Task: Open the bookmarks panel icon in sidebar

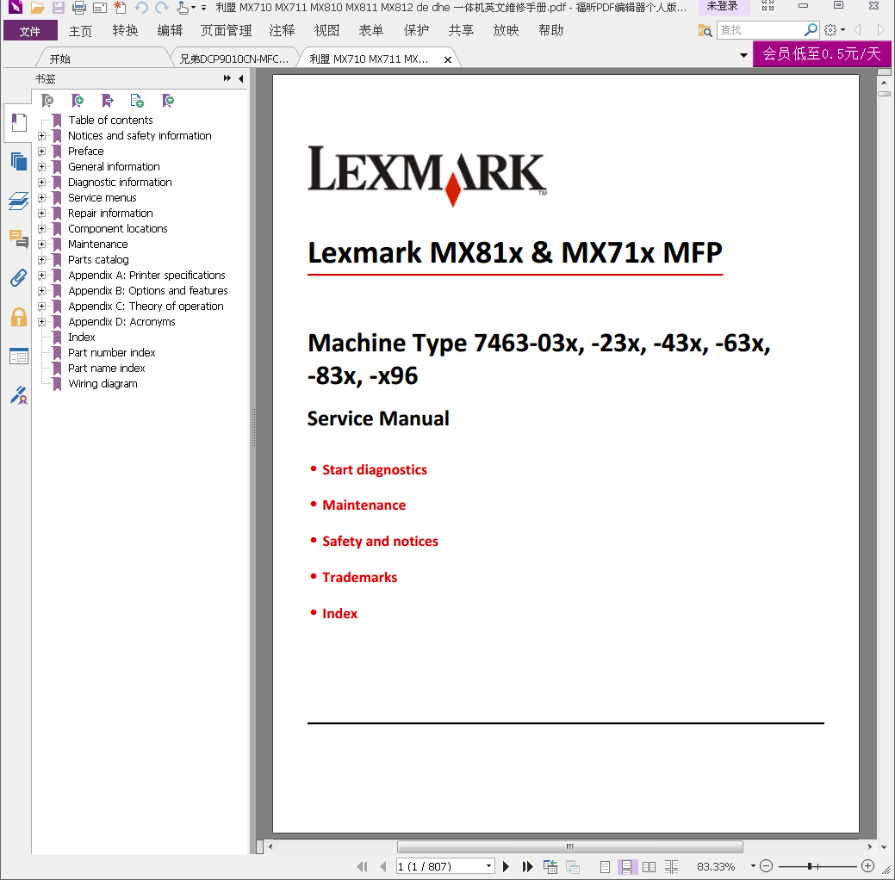Action: coord(18,122)
